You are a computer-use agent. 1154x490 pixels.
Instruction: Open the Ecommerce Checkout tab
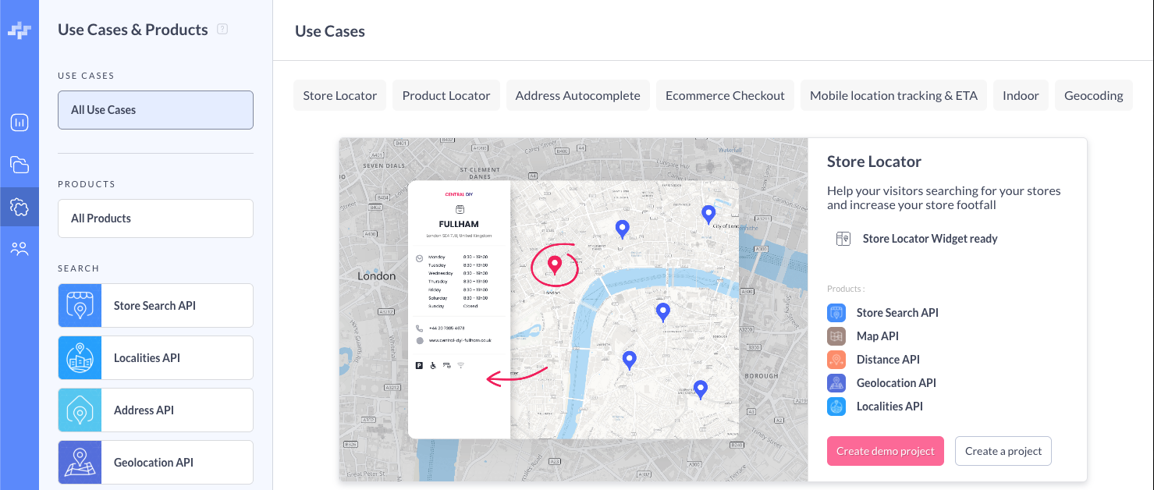tap(725, 96)
